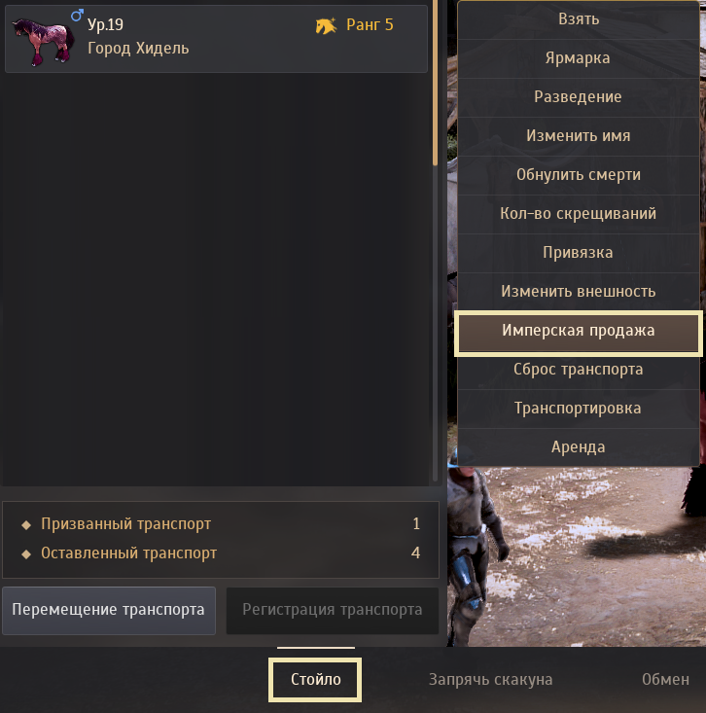706x713 pixels.
Task: Select the level 19 horse entry
Action: click(x=216, y=39)
